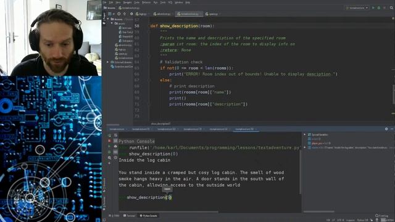Click the expand/collapse all icon in Project panel
Viewport: 395px width, 222px height.
coord(125,14)
